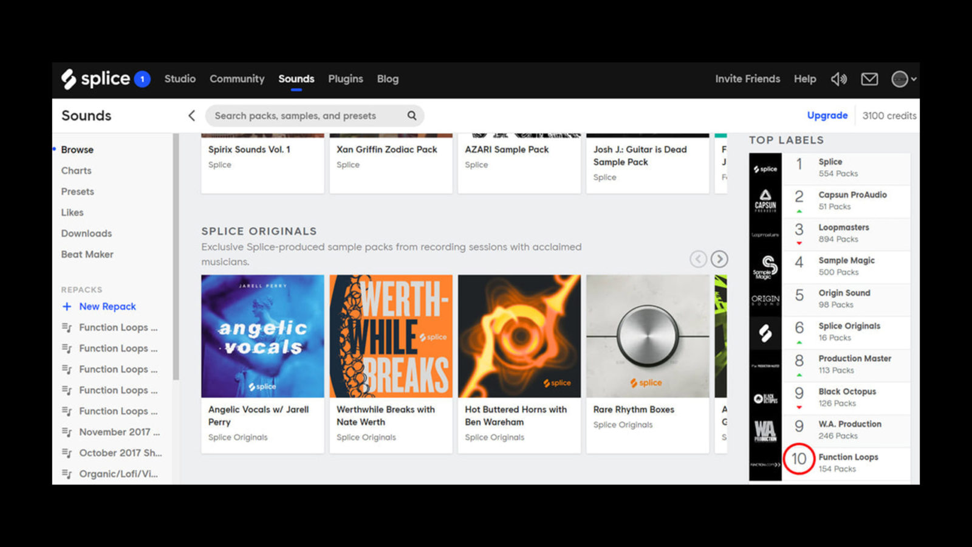Click Invite Friends link
The width and height of the screenshot is (972, 547).
(x=747, y=79)
